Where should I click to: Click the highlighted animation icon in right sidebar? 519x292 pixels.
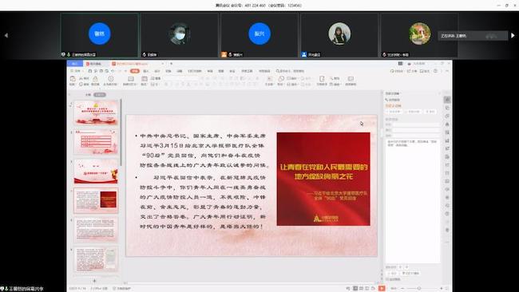pos(447,100)
